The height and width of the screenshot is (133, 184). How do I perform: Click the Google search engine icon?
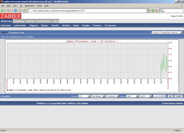[162, 11]
